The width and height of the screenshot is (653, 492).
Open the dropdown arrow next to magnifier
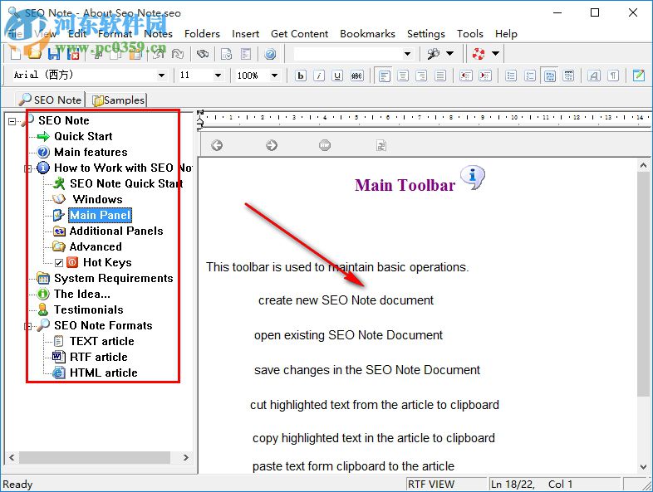pyautogui.click(x=450, y=54)
